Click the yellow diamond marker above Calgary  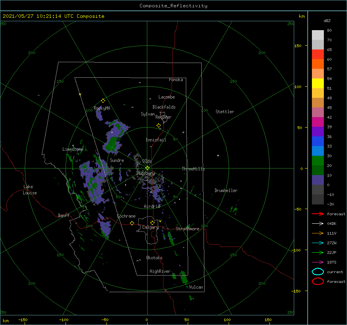(152, 223)
